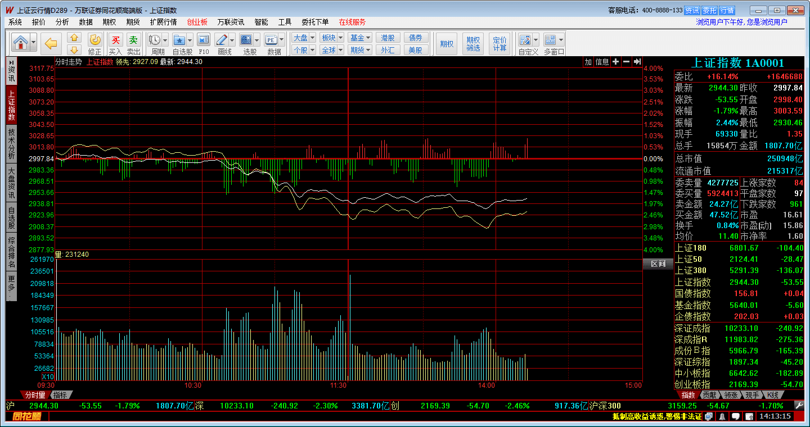Click the 修正 refresh icon

(x=95, y=40)
